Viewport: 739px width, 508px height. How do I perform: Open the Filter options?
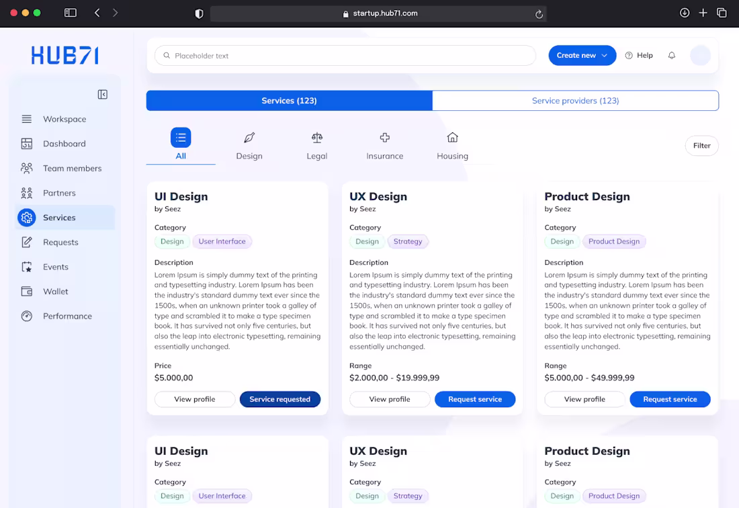[701, 146]
